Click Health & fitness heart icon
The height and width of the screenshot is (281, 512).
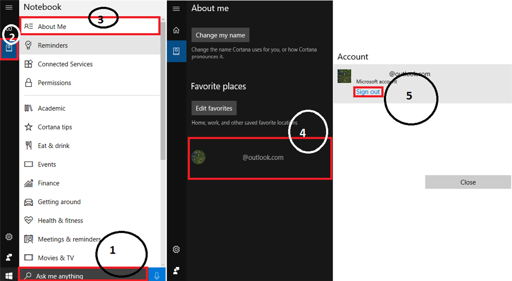(x=28, y=220)
